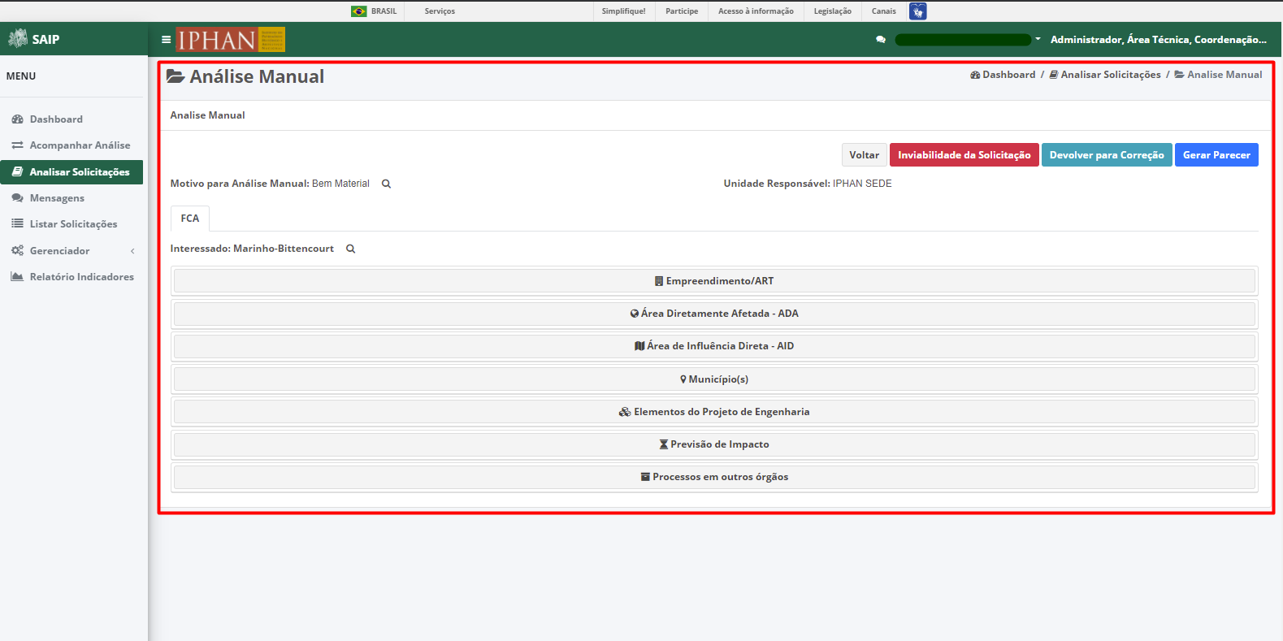Select the FCA tab
Viewport: 1283px width, 641px height.
click(190, 219)
